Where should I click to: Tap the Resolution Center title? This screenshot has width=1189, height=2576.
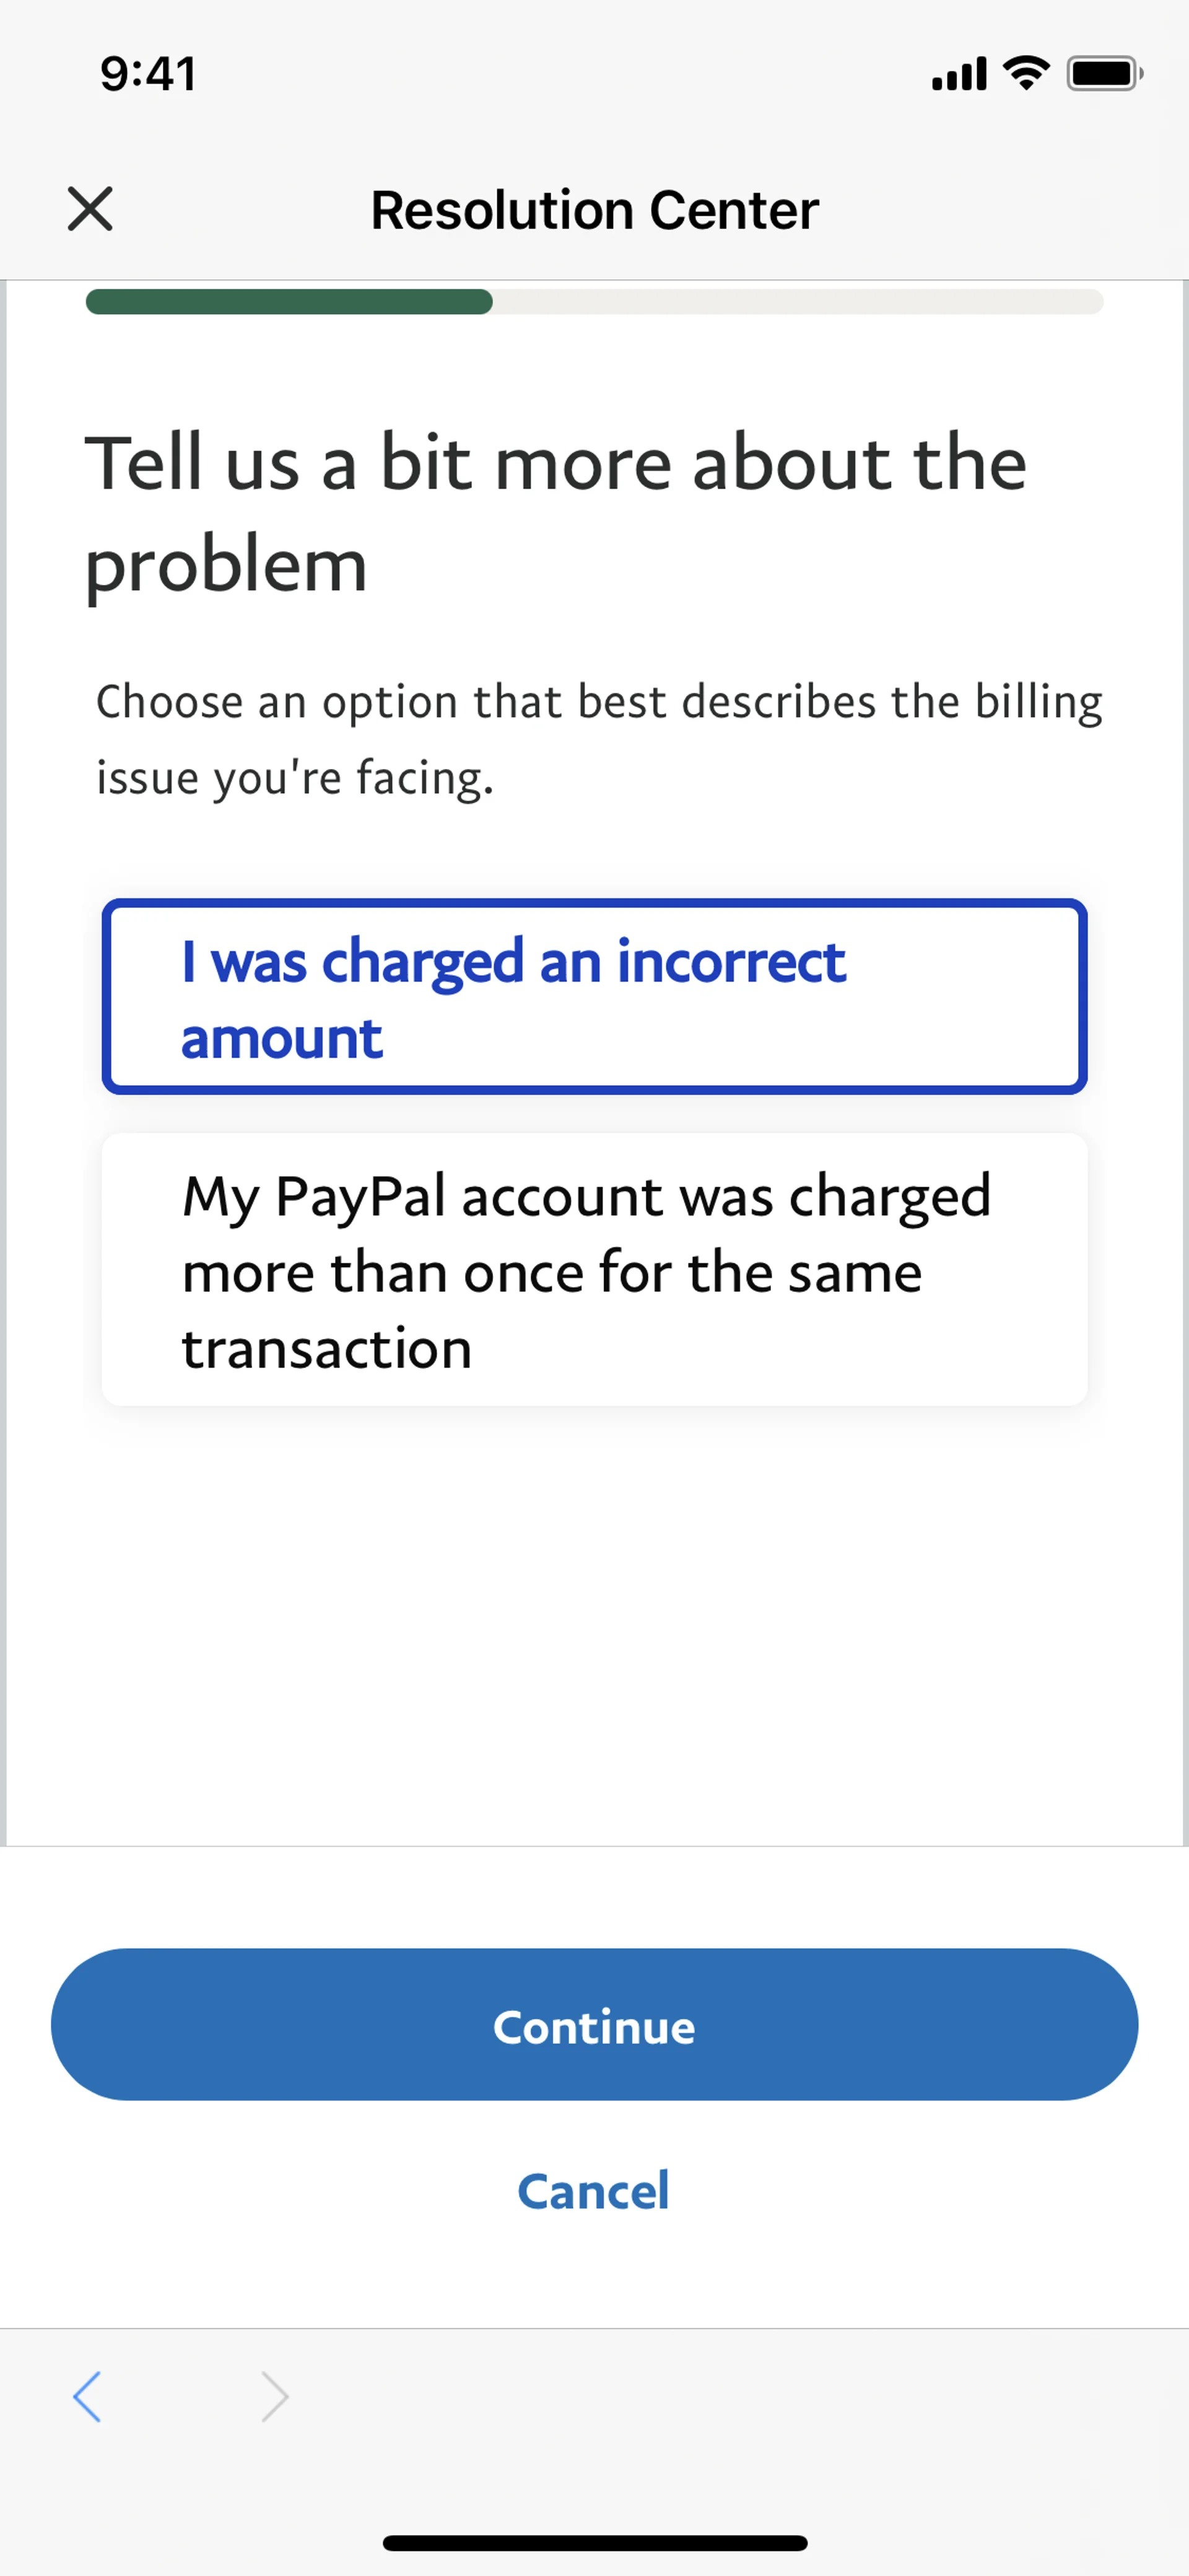pos(594,210)
